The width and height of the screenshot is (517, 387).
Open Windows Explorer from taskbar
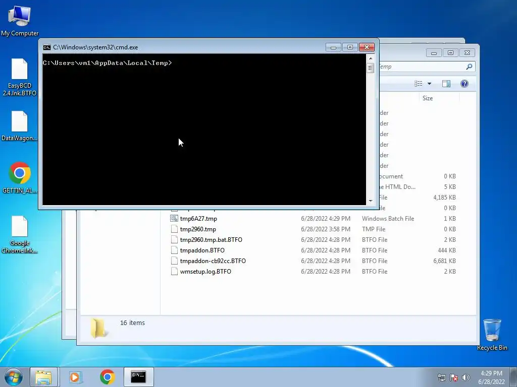[x=44, y=377]
